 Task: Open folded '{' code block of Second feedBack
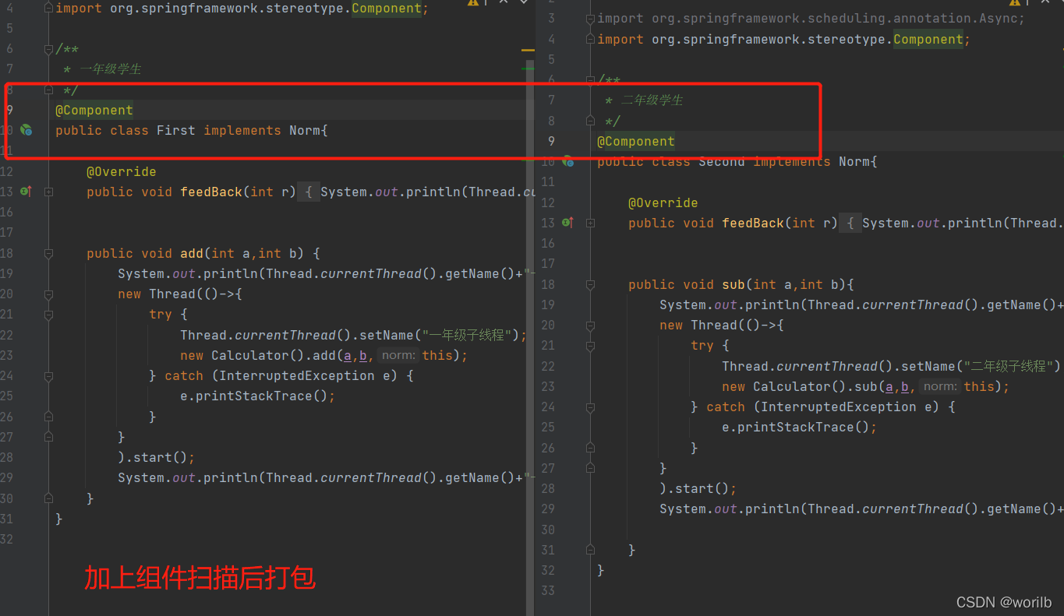pyautogui.click(x=850, y=223)
